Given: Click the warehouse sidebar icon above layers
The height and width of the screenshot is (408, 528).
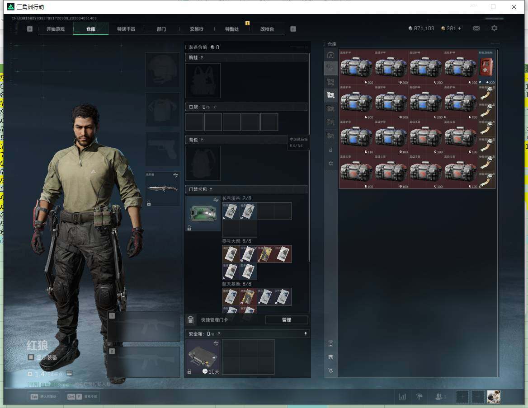Looking at the screenshot, I should [330, 343].
